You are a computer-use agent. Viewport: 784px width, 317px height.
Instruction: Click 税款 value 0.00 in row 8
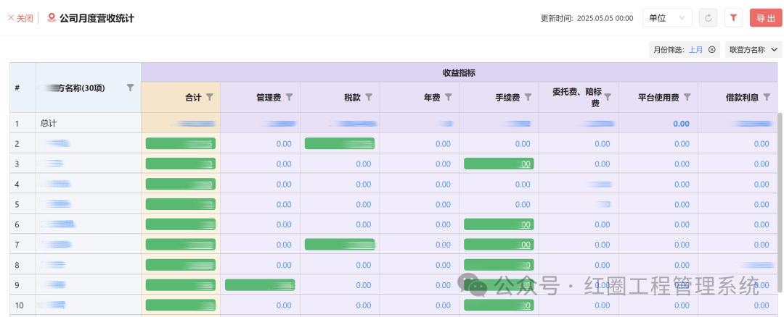pyautogui.click(x=364, y=265)
